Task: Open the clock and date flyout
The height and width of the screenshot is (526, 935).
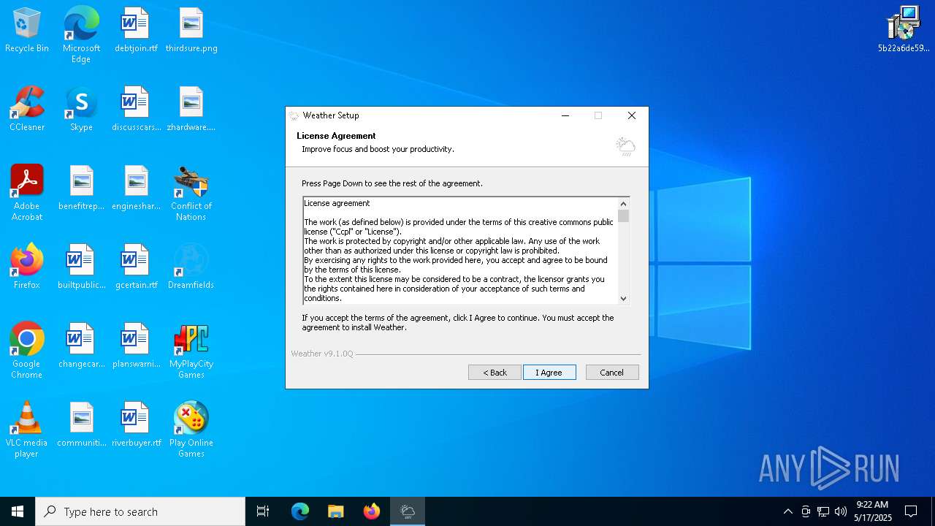Action: coord(872,511)
